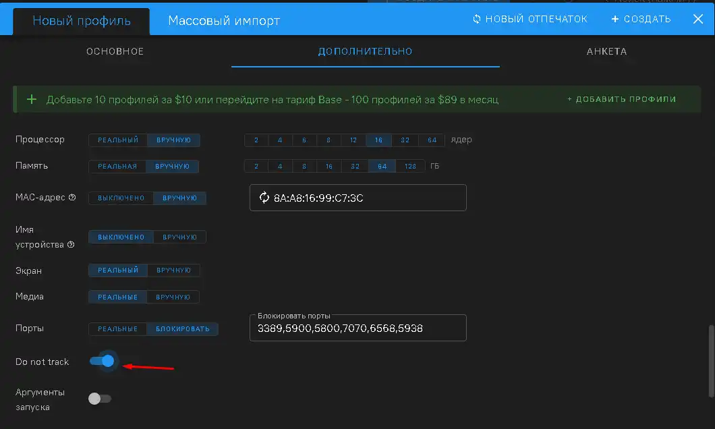
Task: Set Память to Реальная
Action: pos(117,167)
